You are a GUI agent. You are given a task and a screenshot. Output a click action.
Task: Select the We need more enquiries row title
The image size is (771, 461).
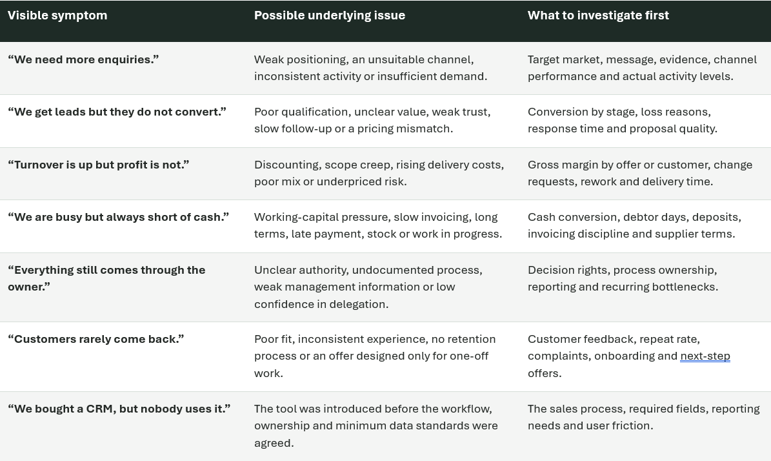coord(83,59)
